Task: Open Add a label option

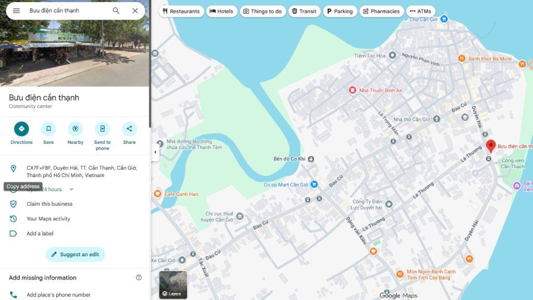Action: pyautogui.click(x=40, y=234)
